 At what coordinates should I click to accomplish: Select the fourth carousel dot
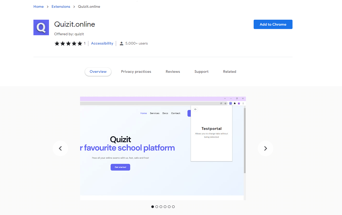(165, 207)
